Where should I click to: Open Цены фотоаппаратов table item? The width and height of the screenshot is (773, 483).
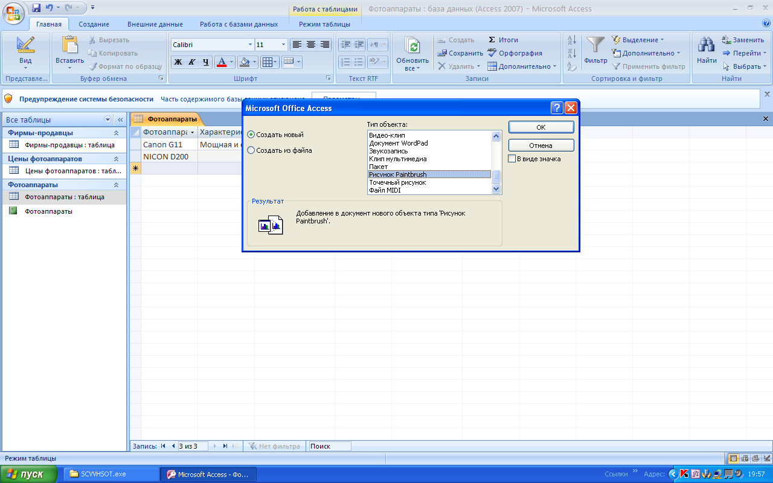64,171
